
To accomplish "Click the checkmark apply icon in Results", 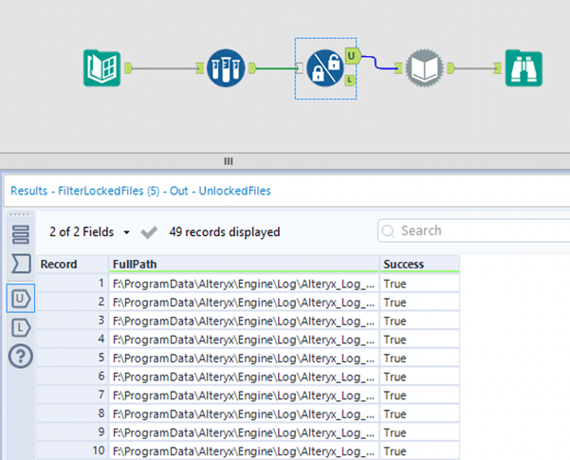I will (x=149, y=232).
